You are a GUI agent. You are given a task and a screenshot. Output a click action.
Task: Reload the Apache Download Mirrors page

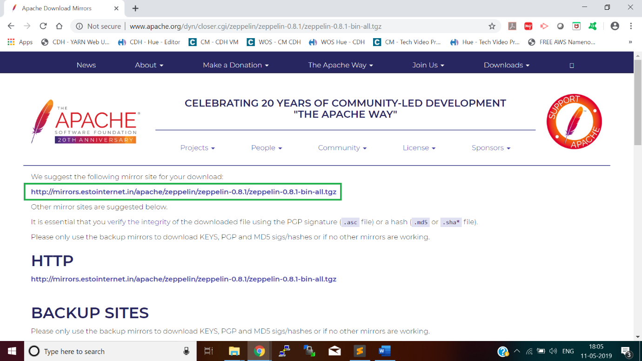[x=43, y=27]
